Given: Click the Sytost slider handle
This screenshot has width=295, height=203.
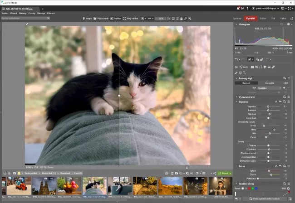Looking at the screenshot, I should click(269, 170).
